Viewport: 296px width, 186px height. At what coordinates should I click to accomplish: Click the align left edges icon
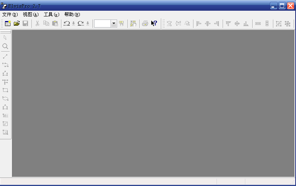198,24
